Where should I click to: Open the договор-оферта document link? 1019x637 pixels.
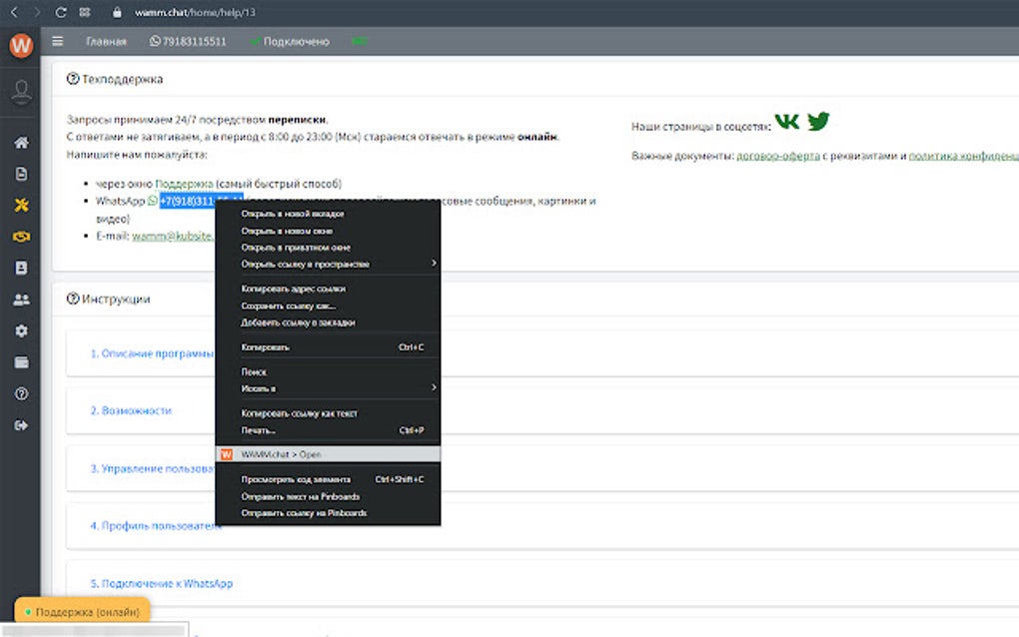pos(778,156)
